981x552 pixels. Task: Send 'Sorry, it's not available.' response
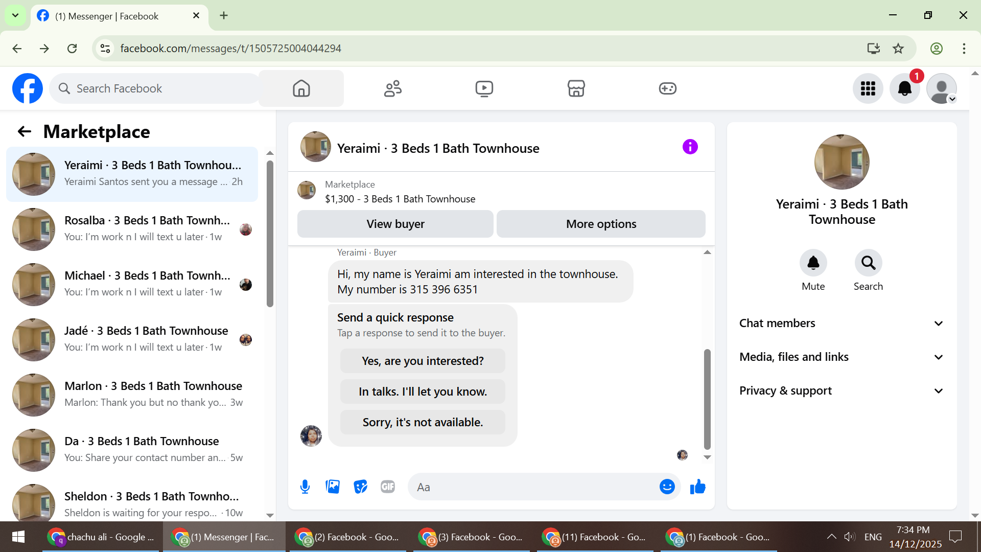pos(423,422)
